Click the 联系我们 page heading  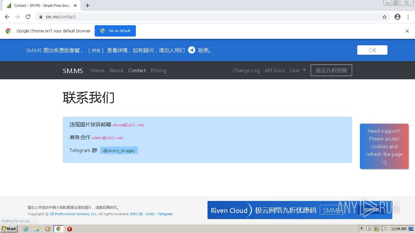pos(89,97)
